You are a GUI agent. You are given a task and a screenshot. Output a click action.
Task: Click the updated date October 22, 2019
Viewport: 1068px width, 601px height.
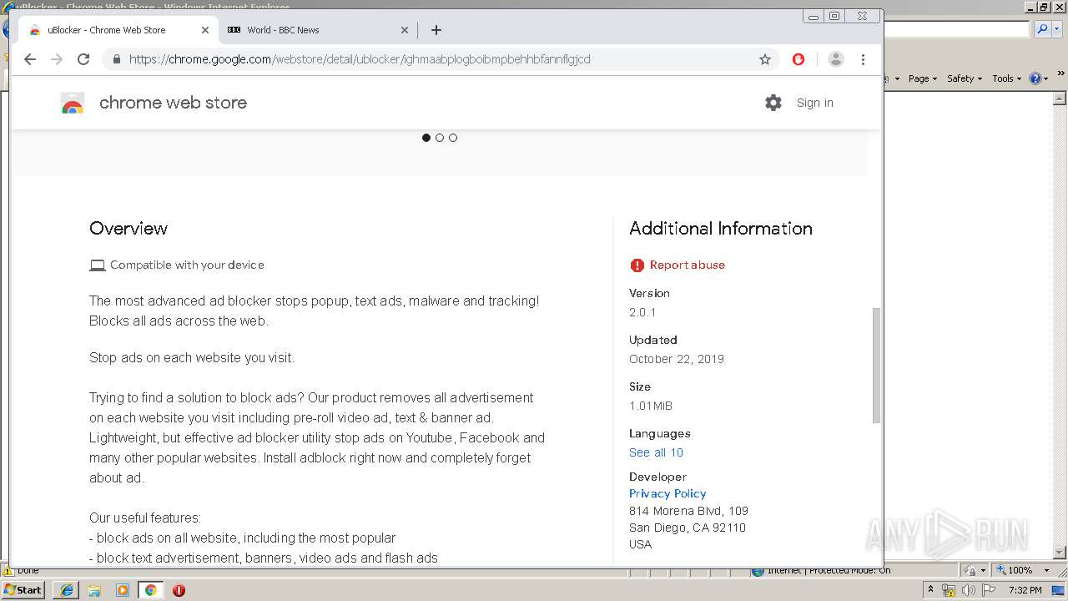coord(677,359)
